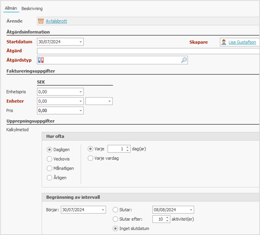Select the Varje vardag option
The image size is (260, 235).
90,158
